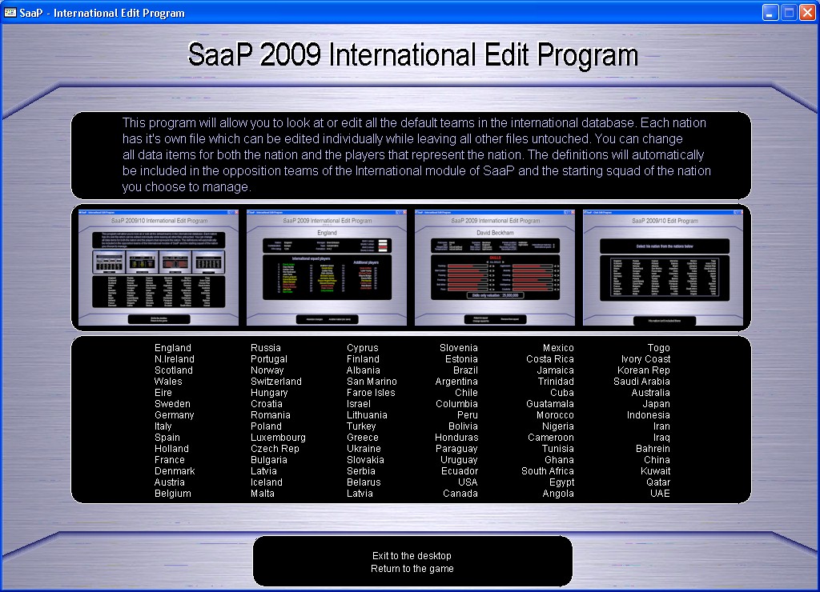Screen dimensions: 820x592
Task: Select Columbia in the nation list
Action: 456,404
